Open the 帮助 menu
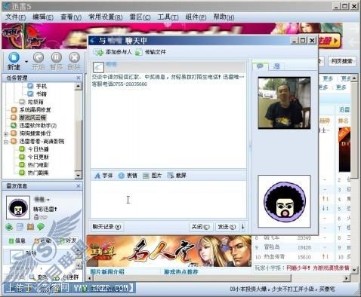The height and width of the screenshot is (297, 361). [224, 17]
